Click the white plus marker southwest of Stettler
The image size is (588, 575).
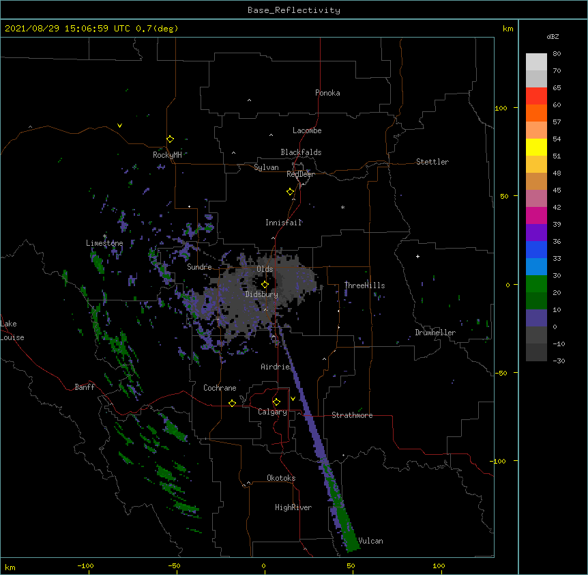[417, 256]
